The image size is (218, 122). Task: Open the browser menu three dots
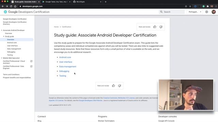pyautogui.click(x=216, y=6)
